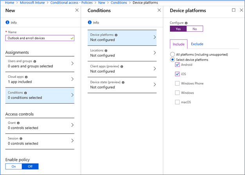Click the info icon next to Grant
245x175 pixels.
click(18, 123)
